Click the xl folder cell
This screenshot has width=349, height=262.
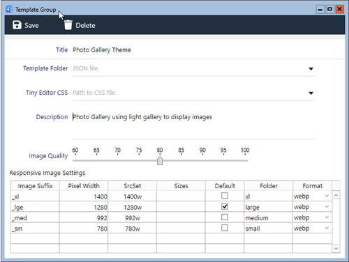[x=269, y=196]
